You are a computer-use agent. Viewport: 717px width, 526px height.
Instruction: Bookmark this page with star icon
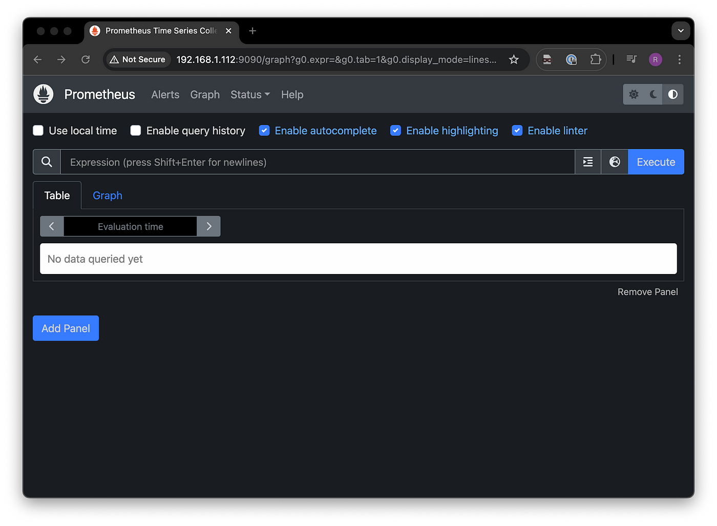tap(514, 59)
